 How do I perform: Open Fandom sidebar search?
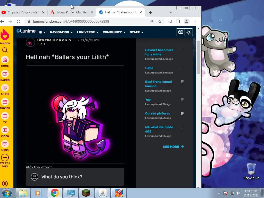5,50
